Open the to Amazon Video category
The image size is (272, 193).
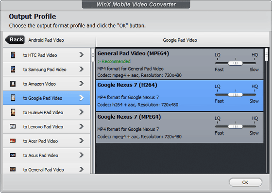pyautogui.click(x=46, y=84)
